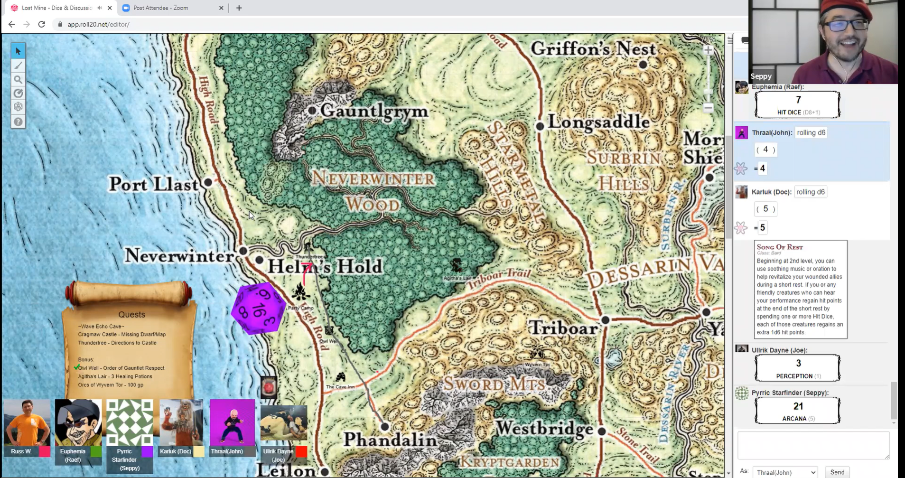This screenshot has height=478, width=905.
Task: Select the Owl Well marker icon
Action: (329, 330)
